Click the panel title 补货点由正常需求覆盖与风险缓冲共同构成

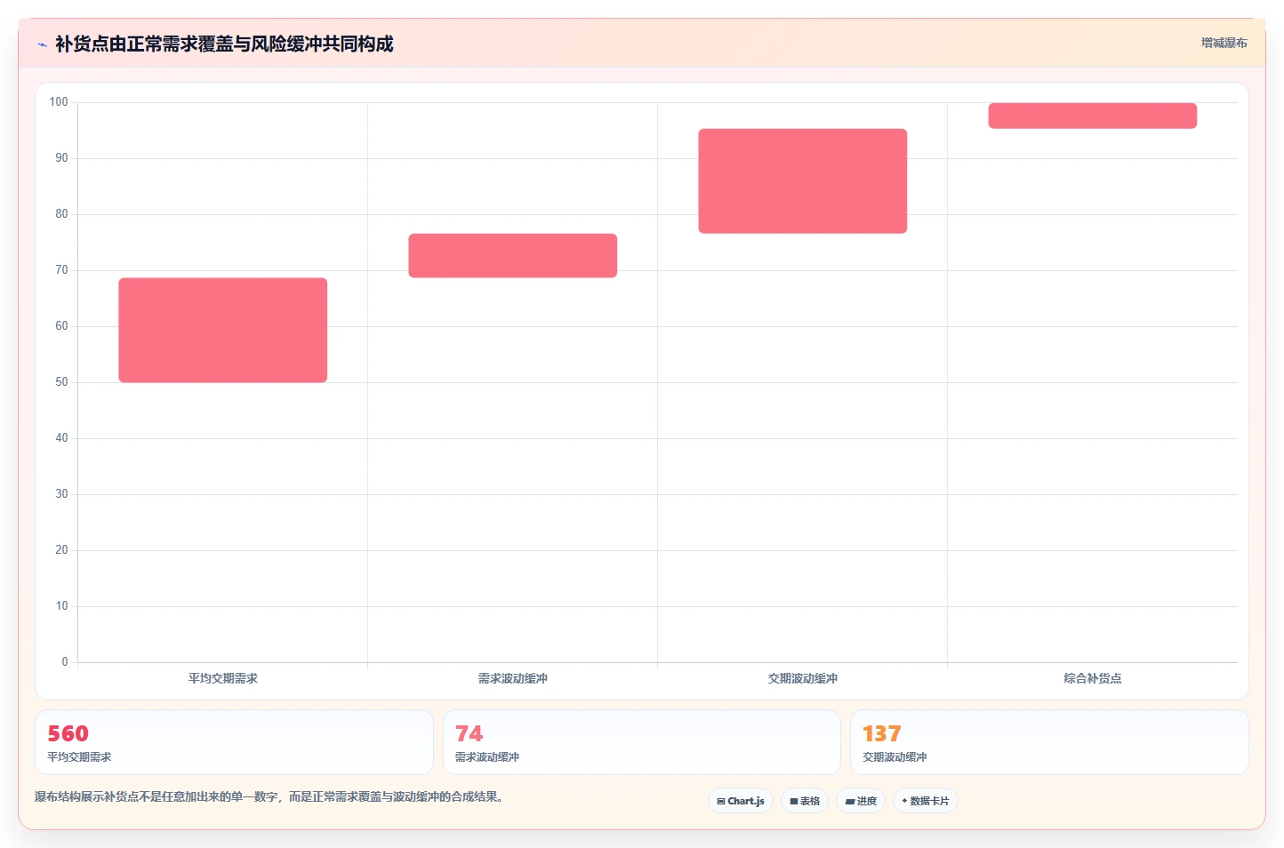point(224,44)
